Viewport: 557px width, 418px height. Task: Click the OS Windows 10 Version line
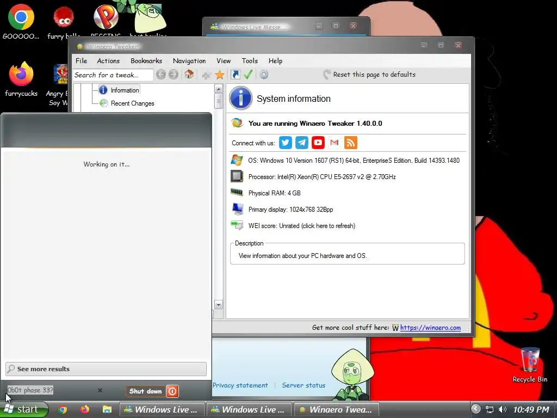coord(354,161)
